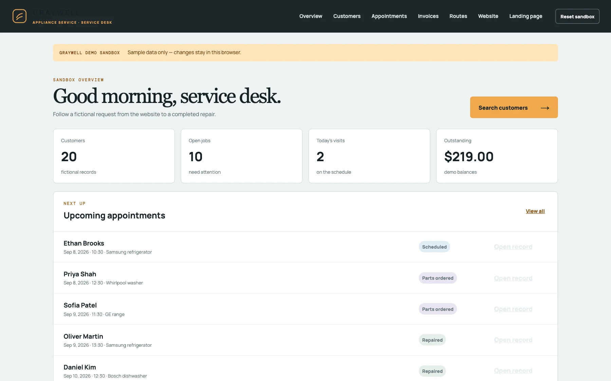Viewport: 611px width, 381px height.
Task: Click Oliver Martin's Repaired badge
Action: click(x=432, y=340)
